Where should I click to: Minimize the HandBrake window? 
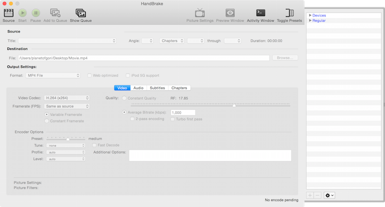coord(11,3)
